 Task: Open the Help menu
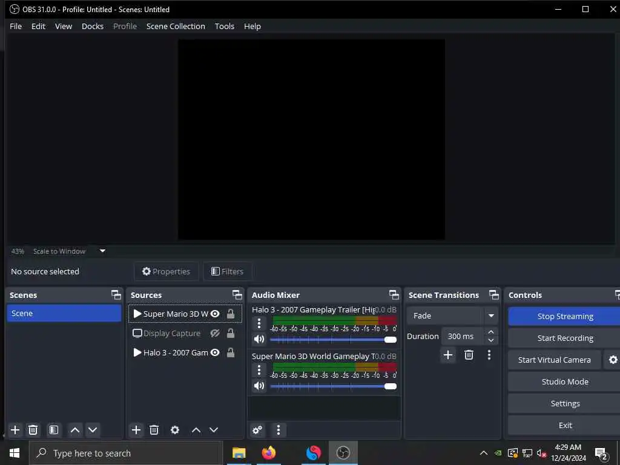pyautogui.click(x=252, y=26)
